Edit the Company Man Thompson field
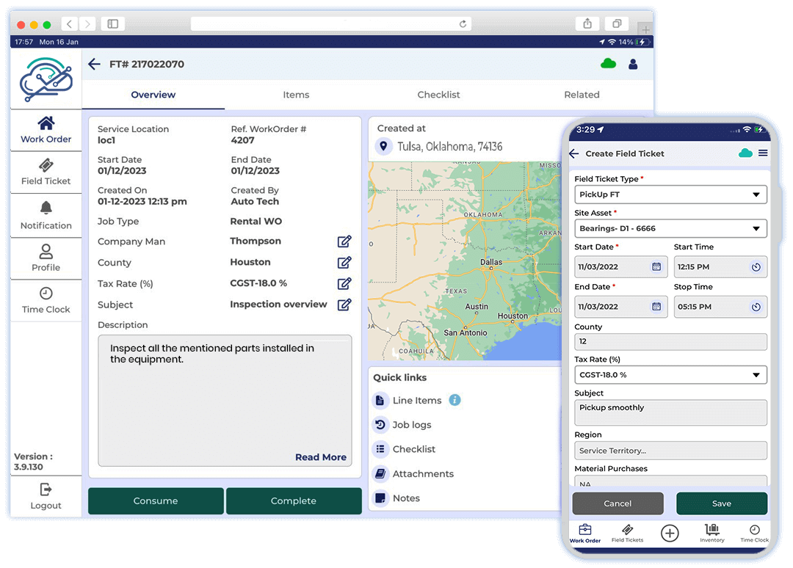The width and height of the screenshot is (793, 568). 344,241
